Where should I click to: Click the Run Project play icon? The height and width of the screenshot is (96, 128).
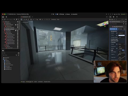106,14
